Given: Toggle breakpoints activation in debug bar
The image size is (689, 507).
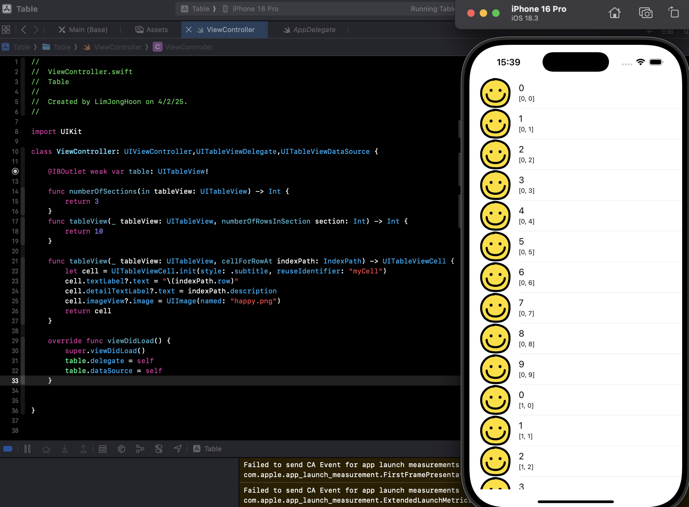Looking at the screenshot, I should point(8,449).
